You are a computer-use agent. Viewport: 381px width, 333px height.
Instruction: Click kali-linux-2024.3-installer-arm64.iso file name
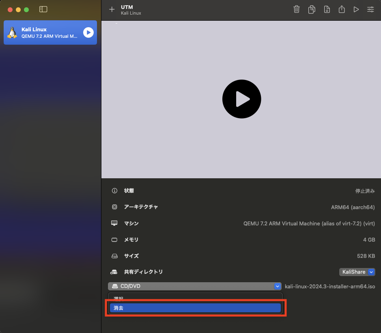click(330, 287)
